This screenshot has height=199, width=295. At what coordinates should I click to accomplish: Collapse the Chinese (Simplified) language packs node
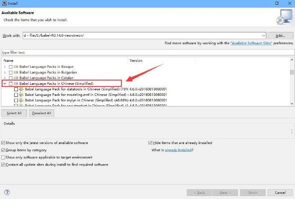pyautogui.click(x=5, y=84)
